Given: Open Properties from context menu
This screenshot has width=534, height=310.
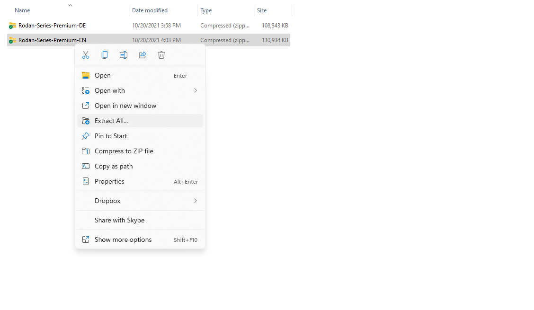Looking at the screenshot, I should pos(109,181).
